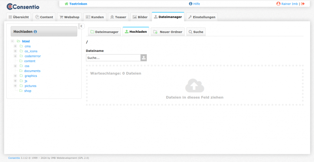Open the Webshop tab
Image resolution: width=314 pixels, height=162 pixels.
coord(69,17)
